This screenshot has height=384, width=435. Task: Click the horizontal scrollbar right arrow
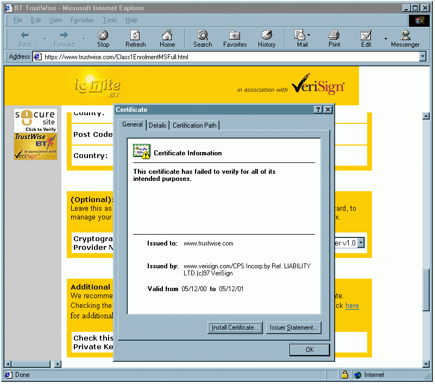(x=58, y=364)
